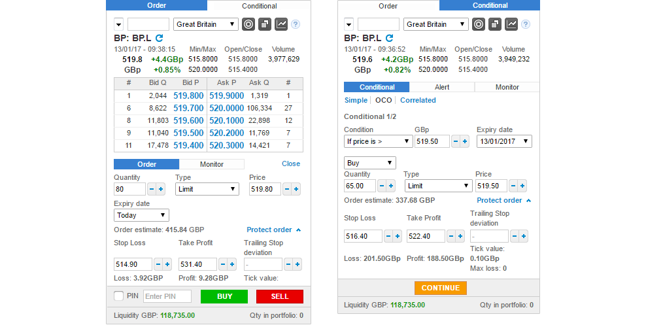Click the orange CONTINUE button
This screenshot has height=327, width=646.
[x=441, y=288]
